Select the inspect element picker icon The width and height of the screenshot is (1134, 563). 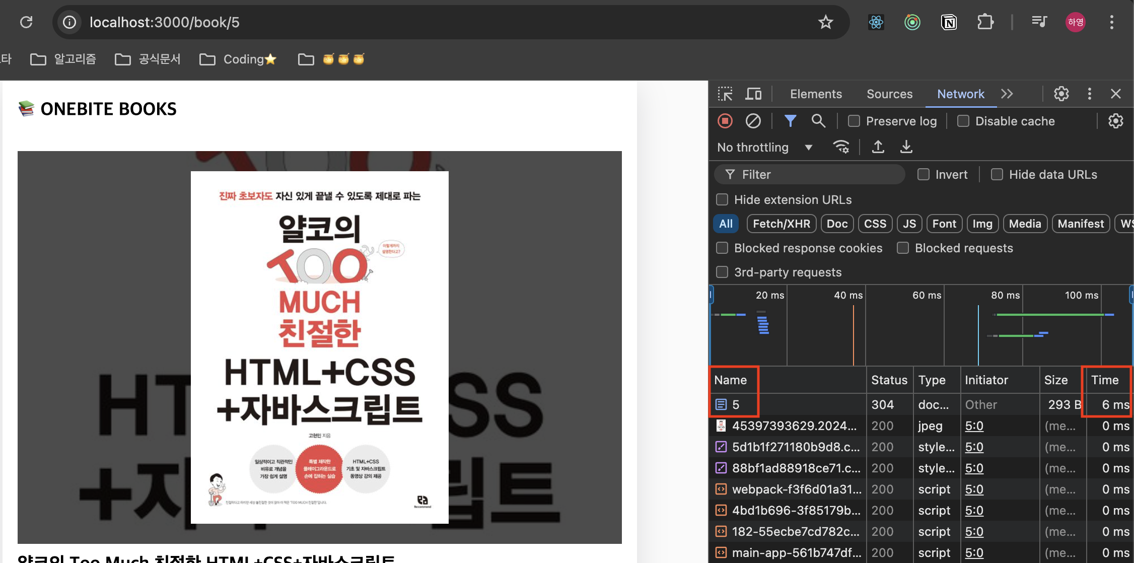tap(725, 94)
